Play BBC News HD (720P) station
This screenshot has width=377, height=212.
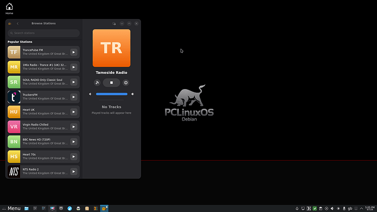tap(74, 142)
